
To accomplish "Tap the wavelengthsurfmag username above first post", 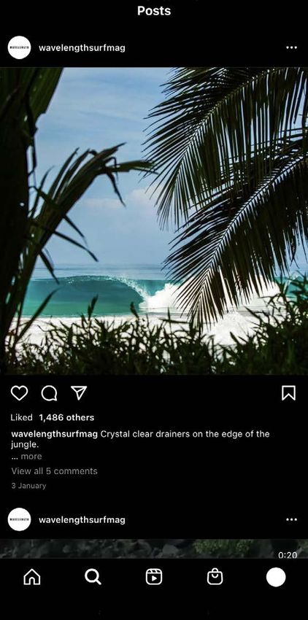I will (82, 48).
